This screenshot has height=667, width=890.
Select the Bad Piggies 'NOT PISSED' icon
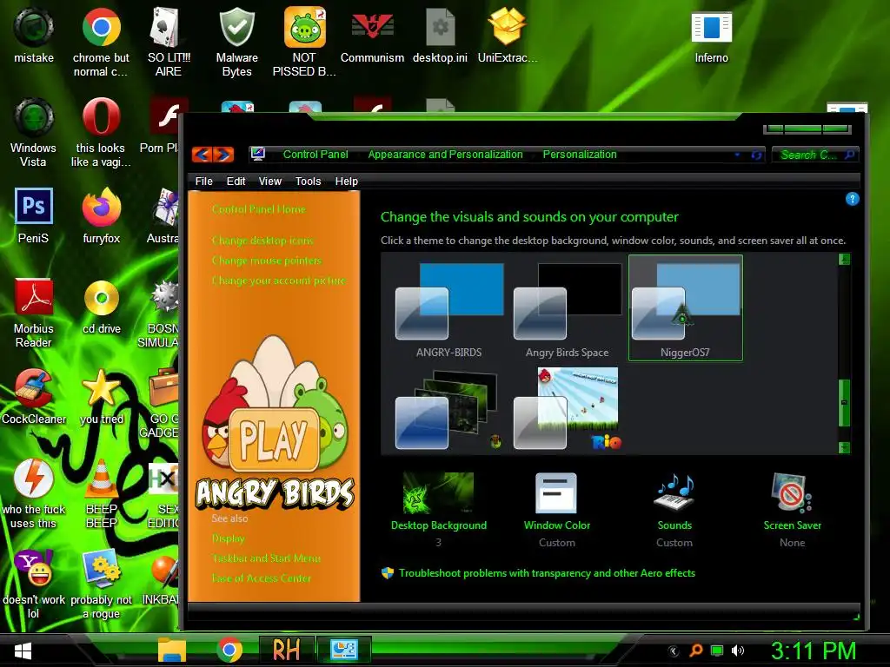click(305, 27)
